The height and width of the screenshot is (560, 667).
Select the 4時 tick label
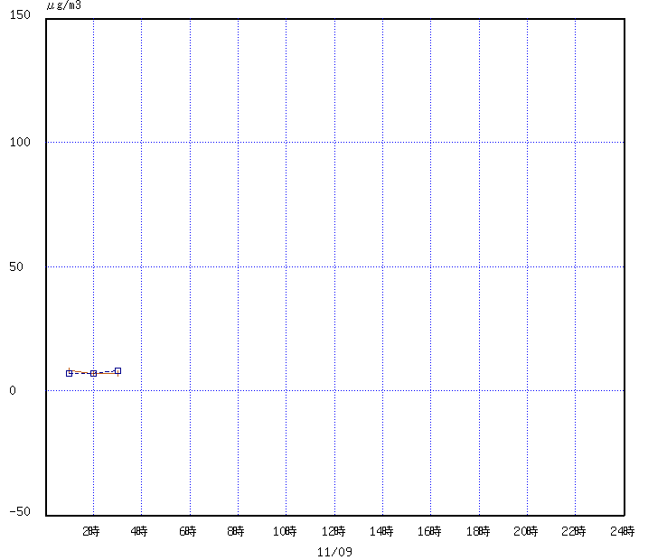[139, 532]
